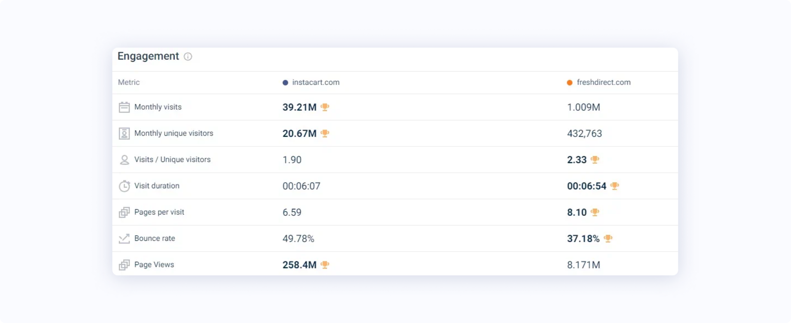
Task: Open the instacart.com column header link
Action: (x=315, y=82)
